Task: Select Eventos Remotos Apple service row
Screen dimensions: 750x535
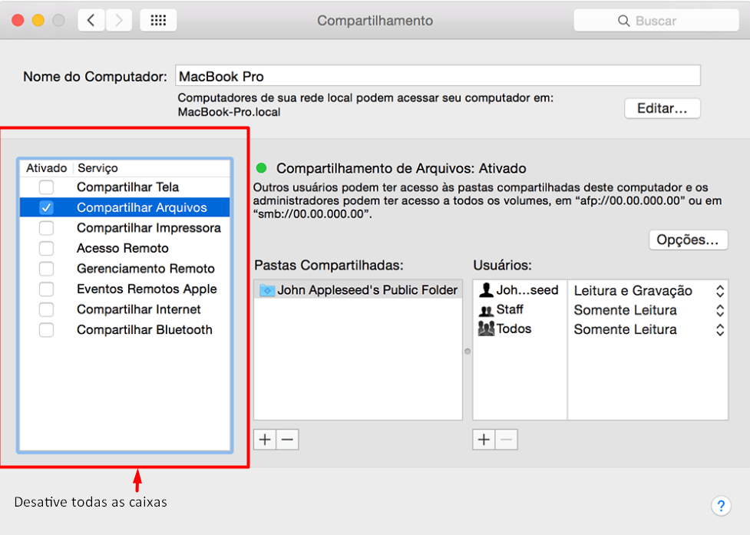Action: tap(125, 289)
